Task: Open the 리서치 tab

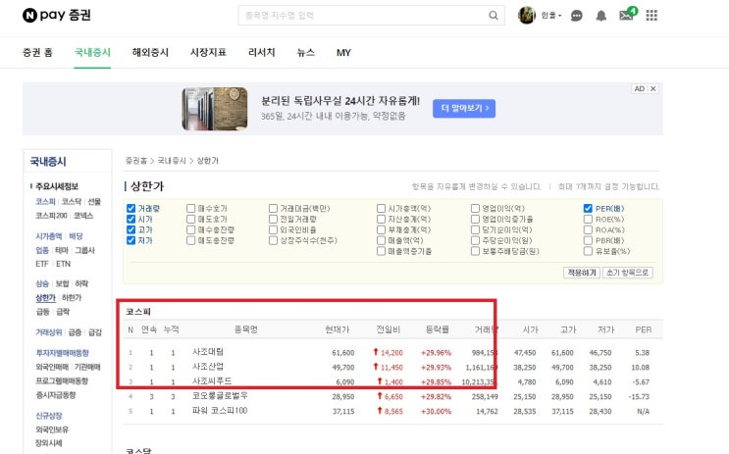Action: point(262,53)
